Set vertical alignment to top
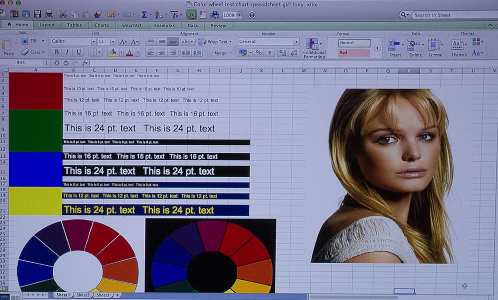The width and height of the screenshot is (498, 300). [x=151, y=41]
